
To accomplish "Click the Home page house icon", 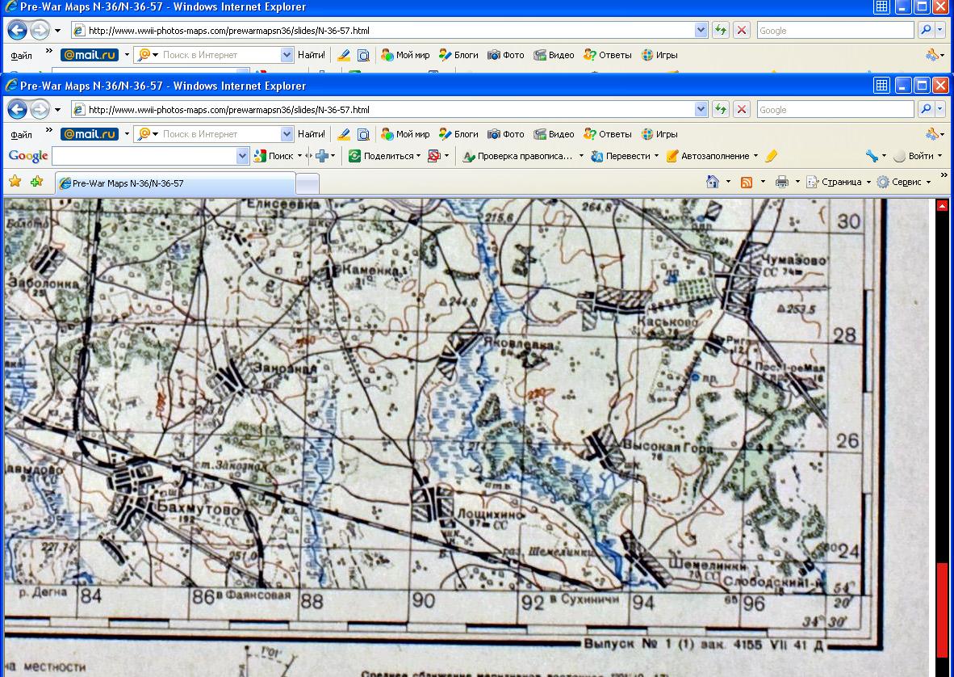I will [x=713, y=182].
